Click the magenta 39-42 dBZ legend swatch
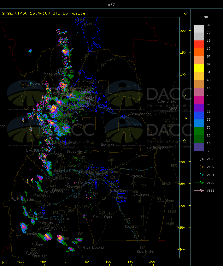Viewport: 223px width, 266px height. 199,100
